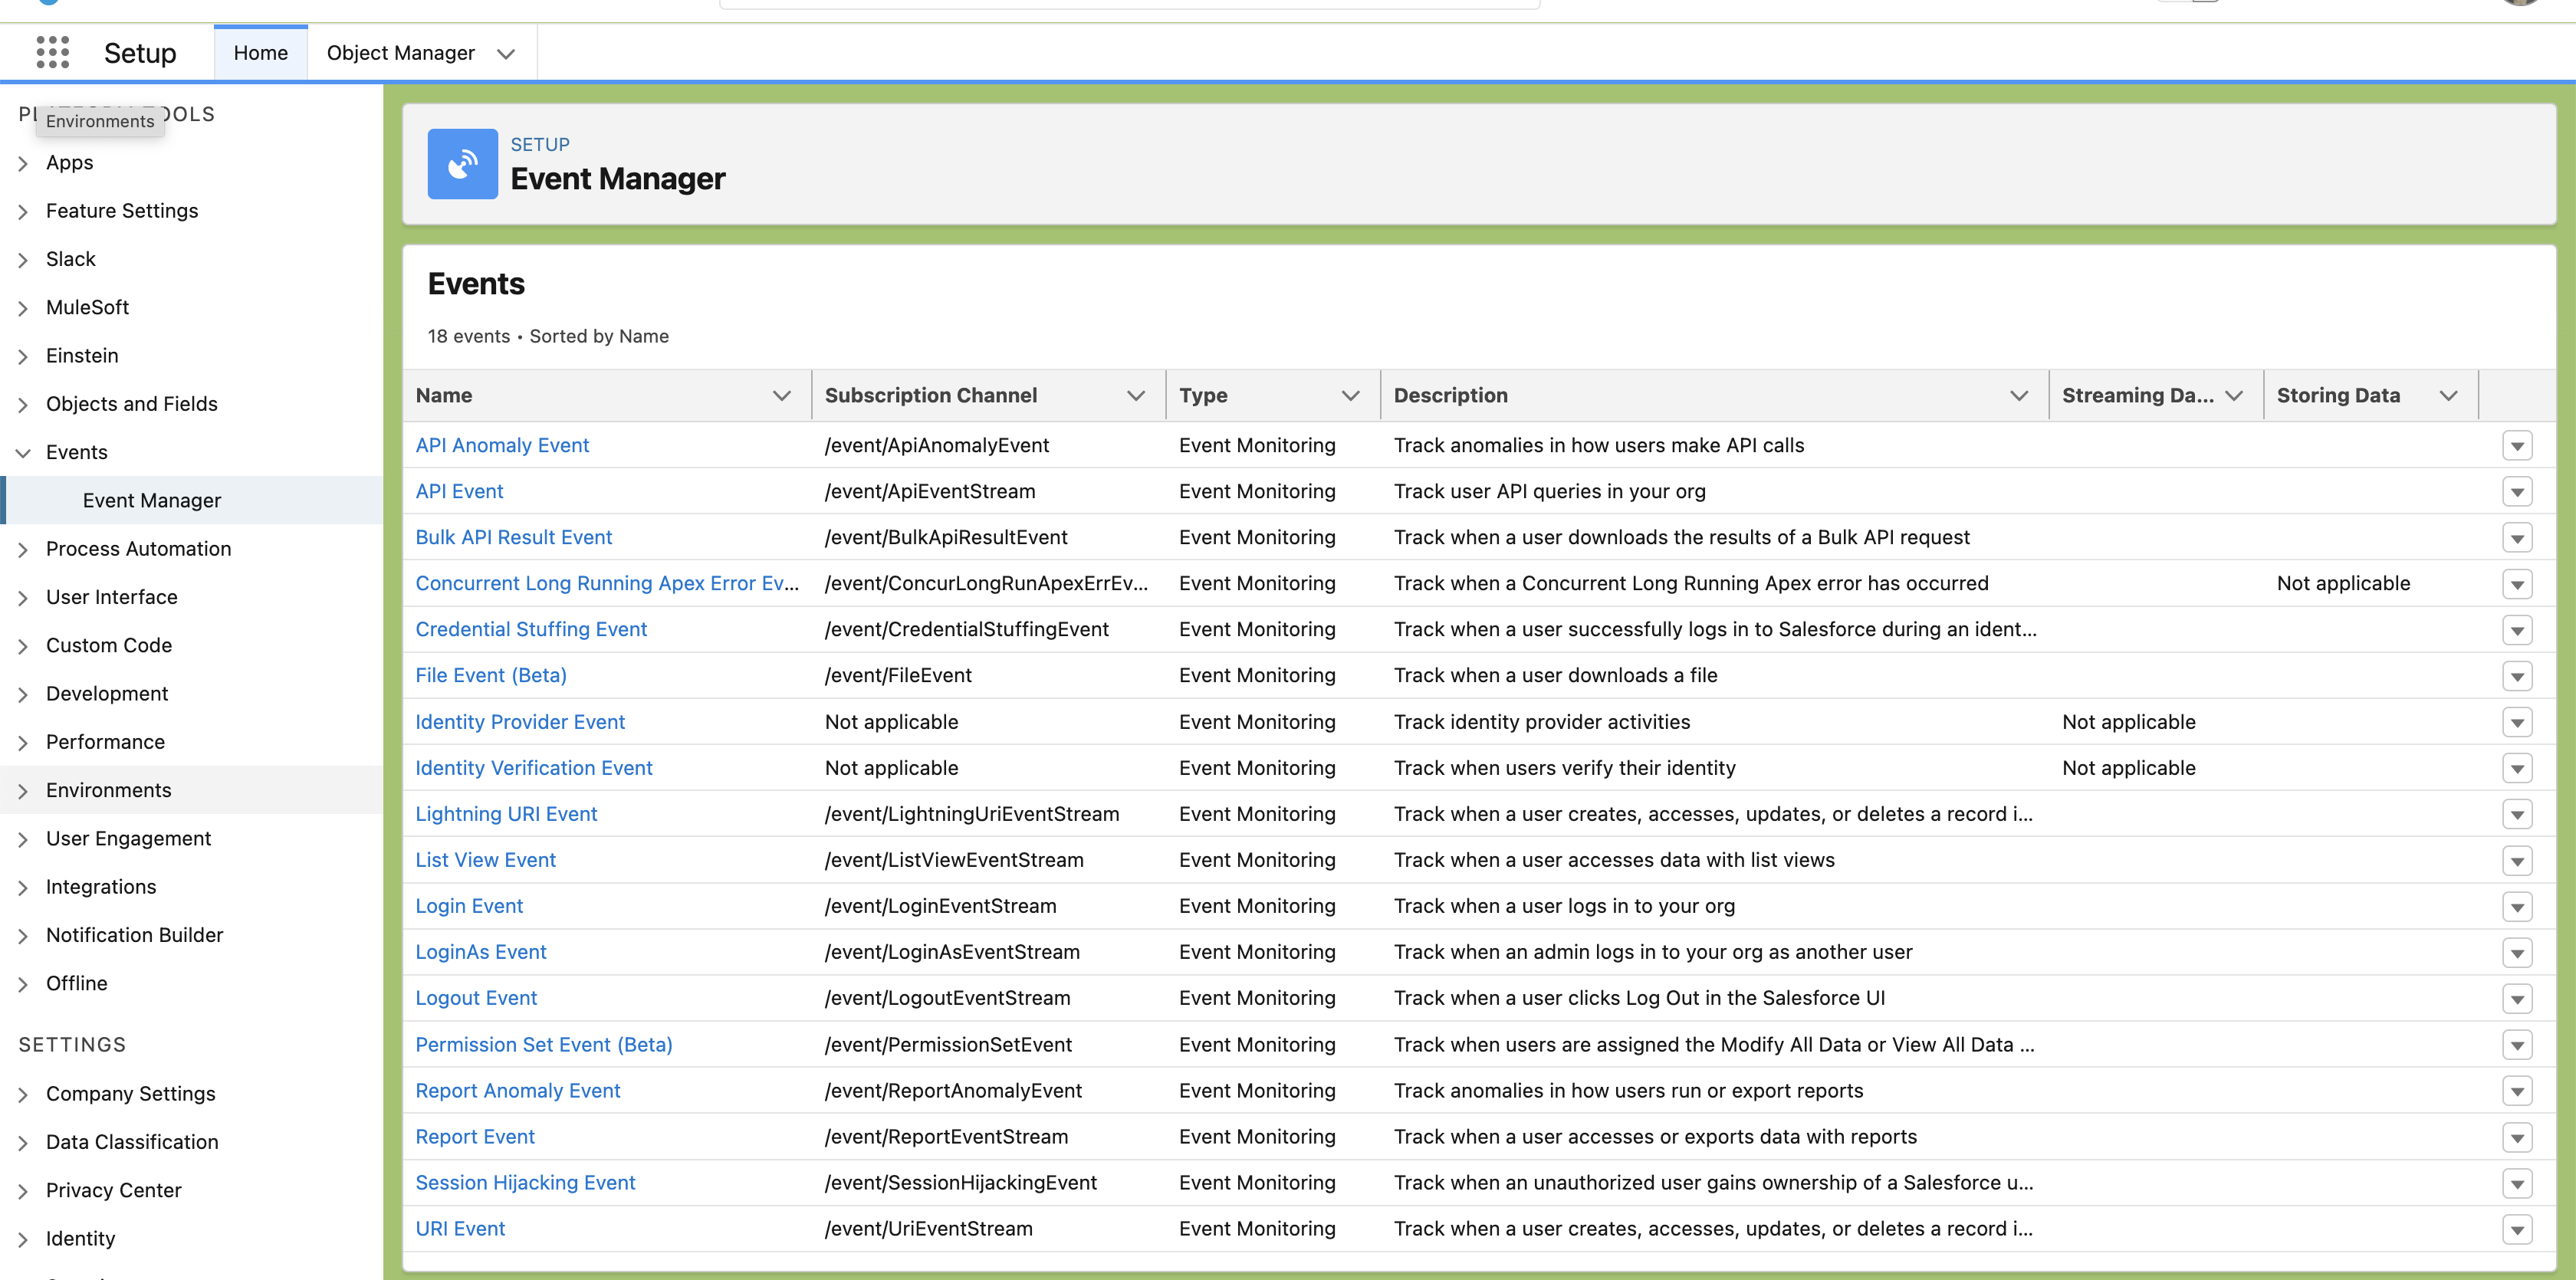Screen dimensions: 2576x1280
Task: Open row actions for Lightning URI Event
Action: 2516,814
